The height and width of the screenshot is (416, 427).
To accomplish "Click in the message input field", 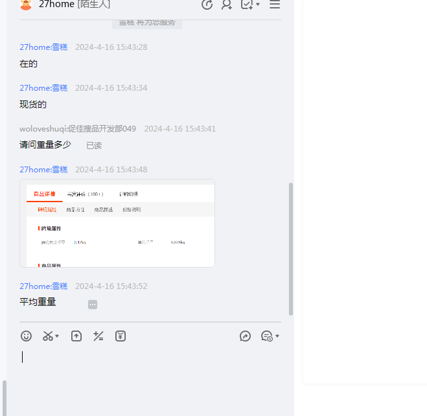I will click(150, 380).
